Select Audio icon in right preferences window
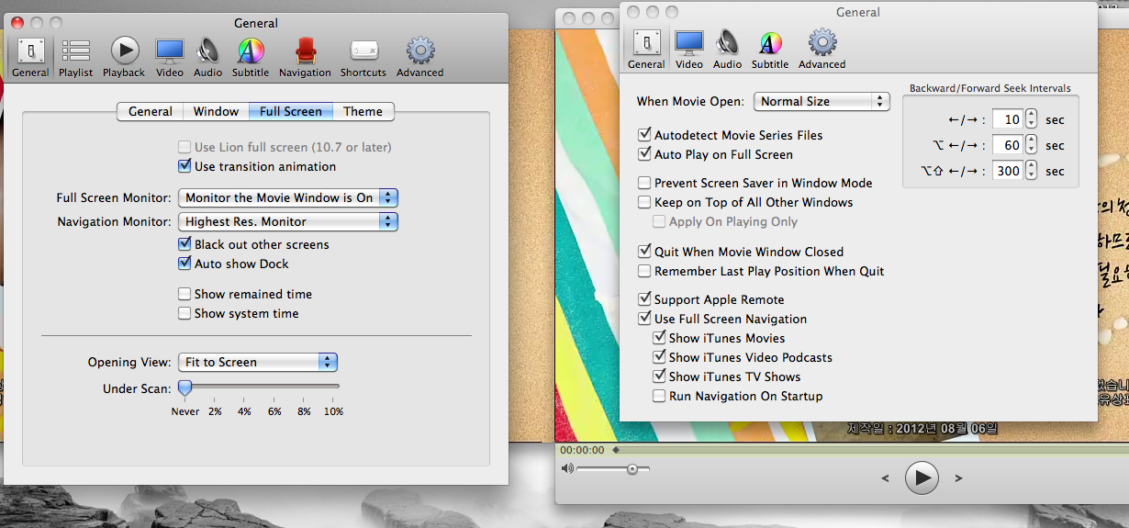The image size is (1129, 528). point(727,49)
